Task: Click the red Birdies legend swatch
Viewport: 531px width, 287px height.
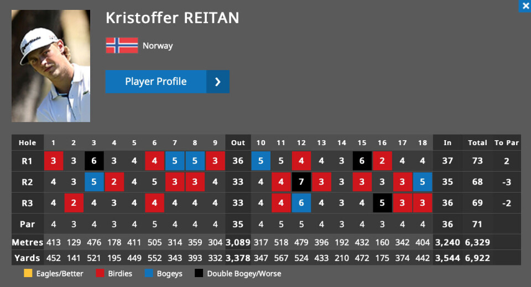Action: [100, 273]
